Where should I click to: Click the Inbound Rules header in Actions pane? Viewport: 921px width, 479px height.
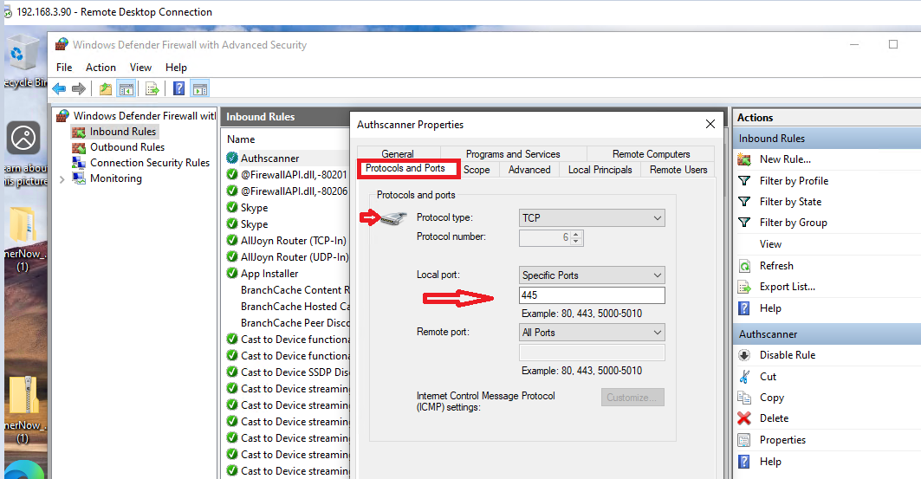827,139
